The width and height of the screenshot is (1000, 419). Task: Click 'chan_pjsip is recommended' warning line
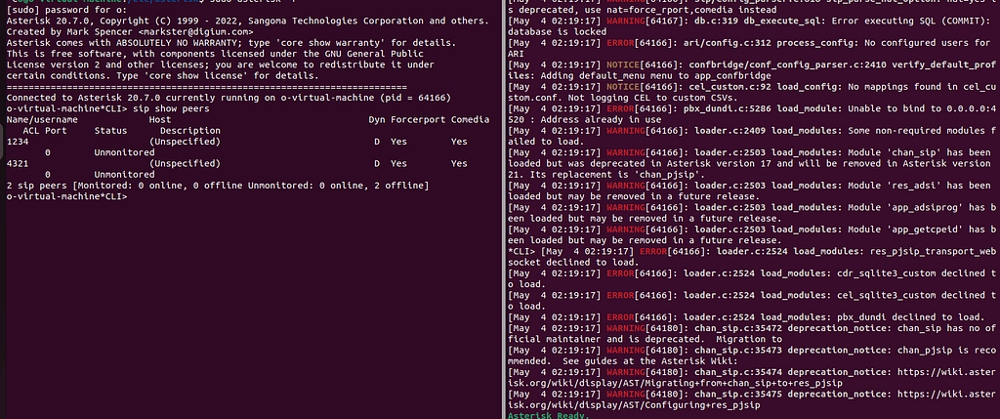coord(753,356)
